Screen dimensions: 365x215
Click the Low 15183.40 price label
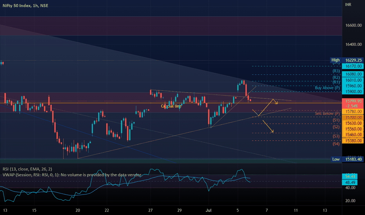pos(347,159)
